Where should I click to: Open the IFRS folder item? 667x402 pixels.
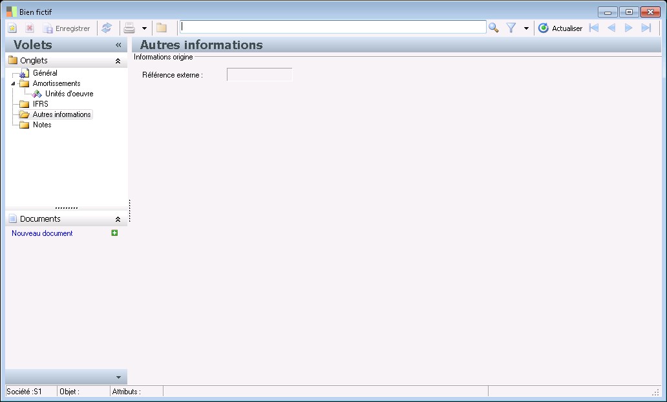coord(41,104)
